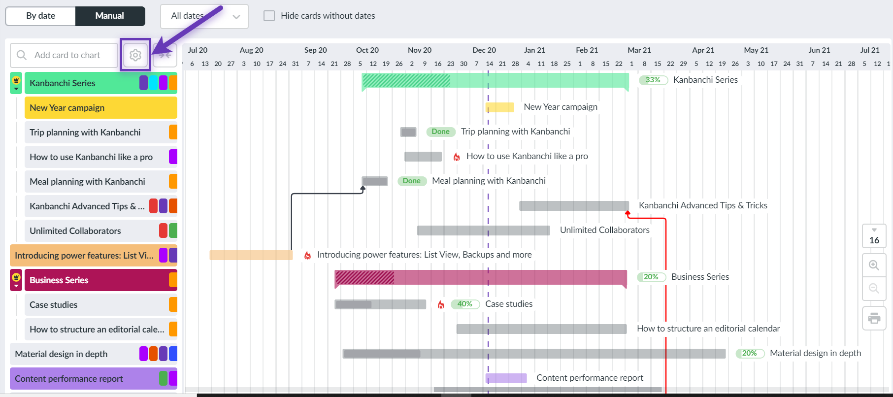
Task: Click hatched progress section of Kanbanchi Series bar
Action: coord(406,81)
